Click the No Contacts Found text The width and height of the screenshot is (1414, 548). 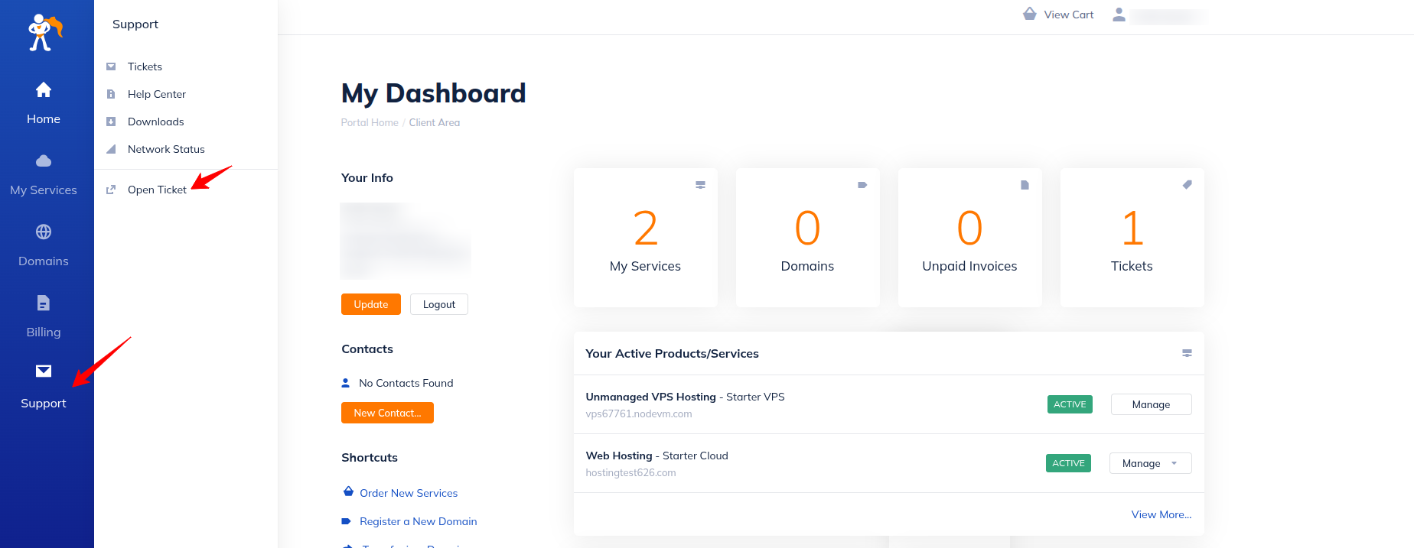[x=406, y=383]
